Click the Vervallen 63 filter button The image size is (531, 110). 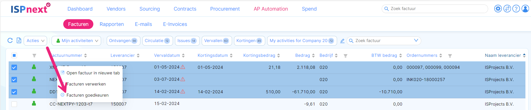coord(217,41)
